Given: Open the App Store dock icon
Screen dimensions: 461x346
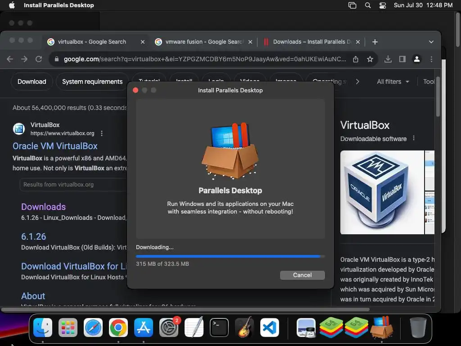Looking at the screenshot, I should tap(144, 328).
